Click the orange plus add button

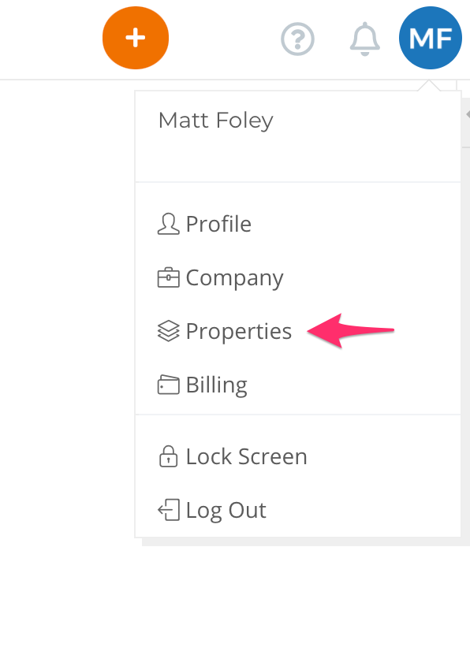(136, 38)
